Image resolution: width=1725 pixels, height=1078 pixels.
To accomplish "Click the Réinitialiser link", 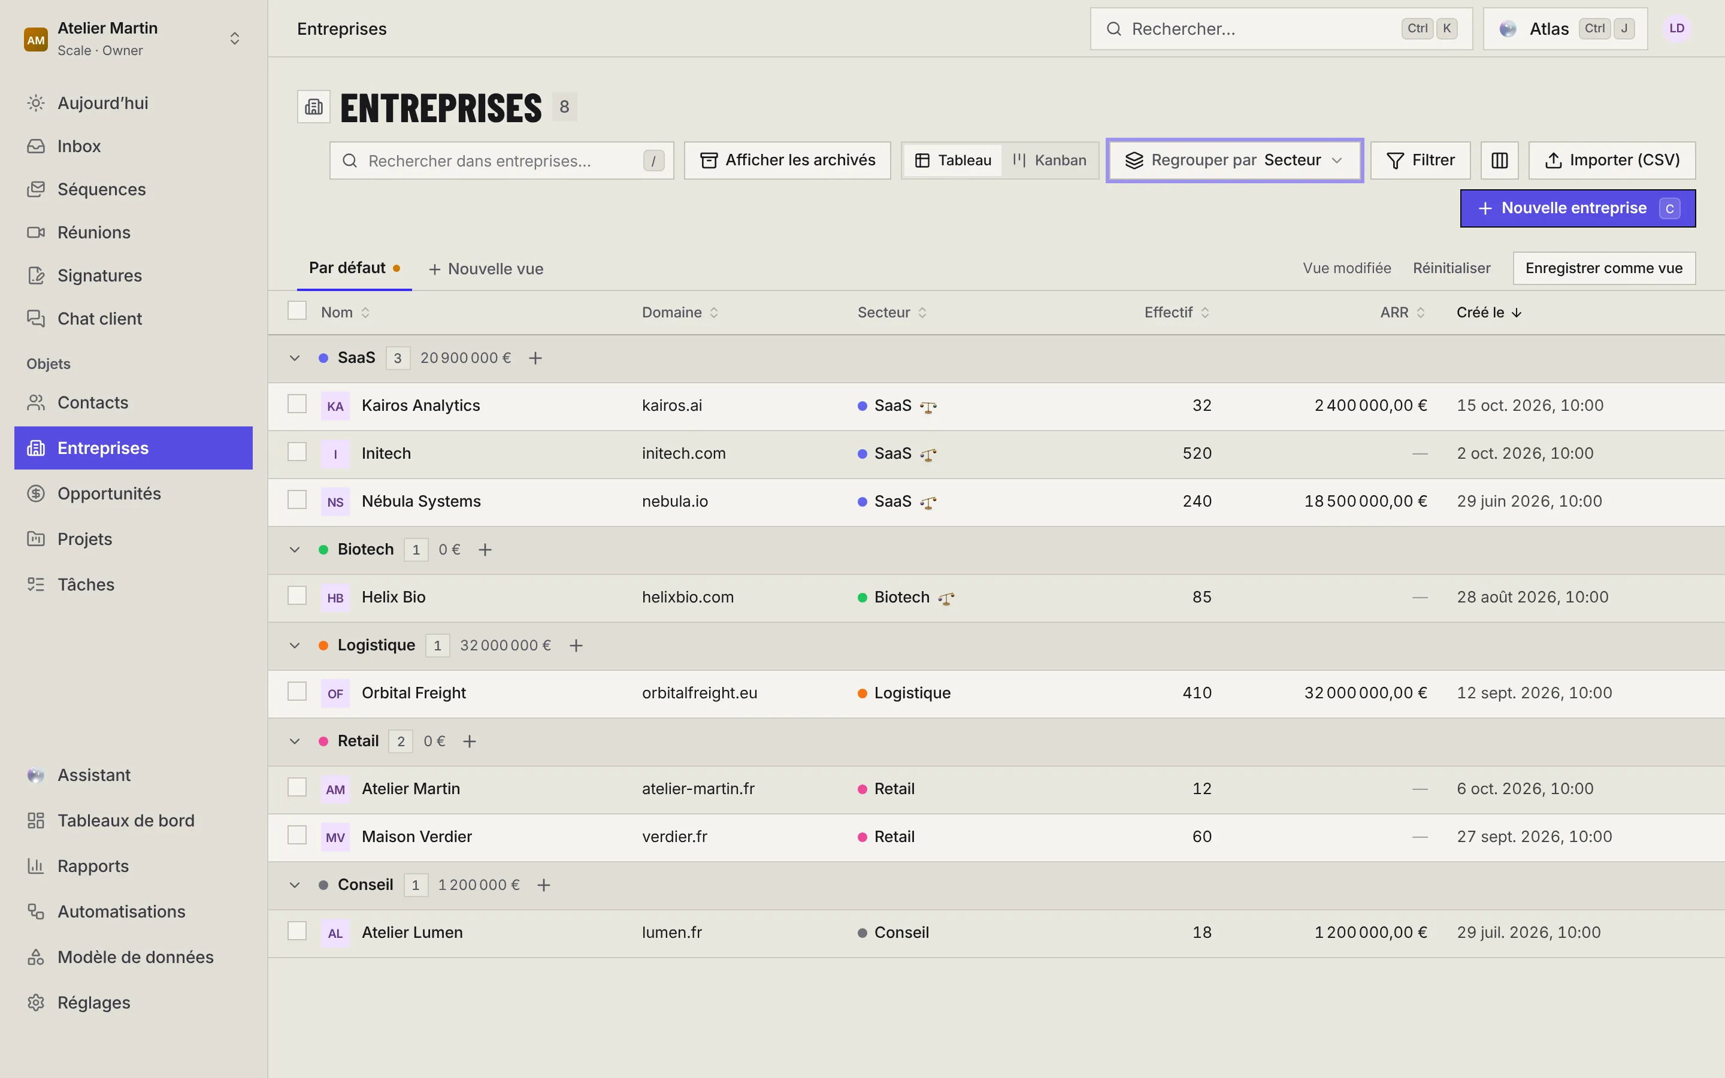I will click(x=1451, y=268).
